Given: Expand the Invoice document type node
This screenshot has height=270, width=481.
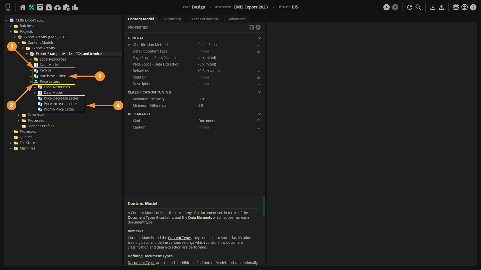Looking at the screenshot, I should coord(31,70).
